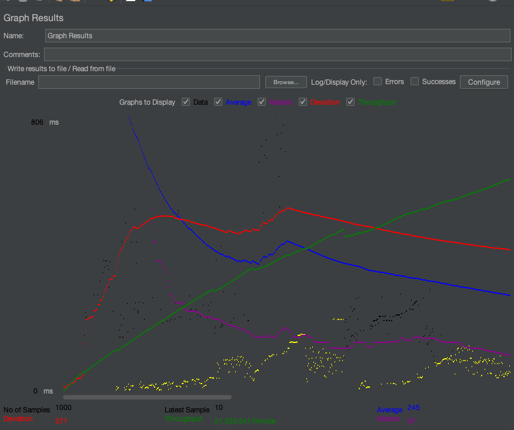The image size is (514, 430).
Task: Focus the Filename input box
Action: point(149,82)
